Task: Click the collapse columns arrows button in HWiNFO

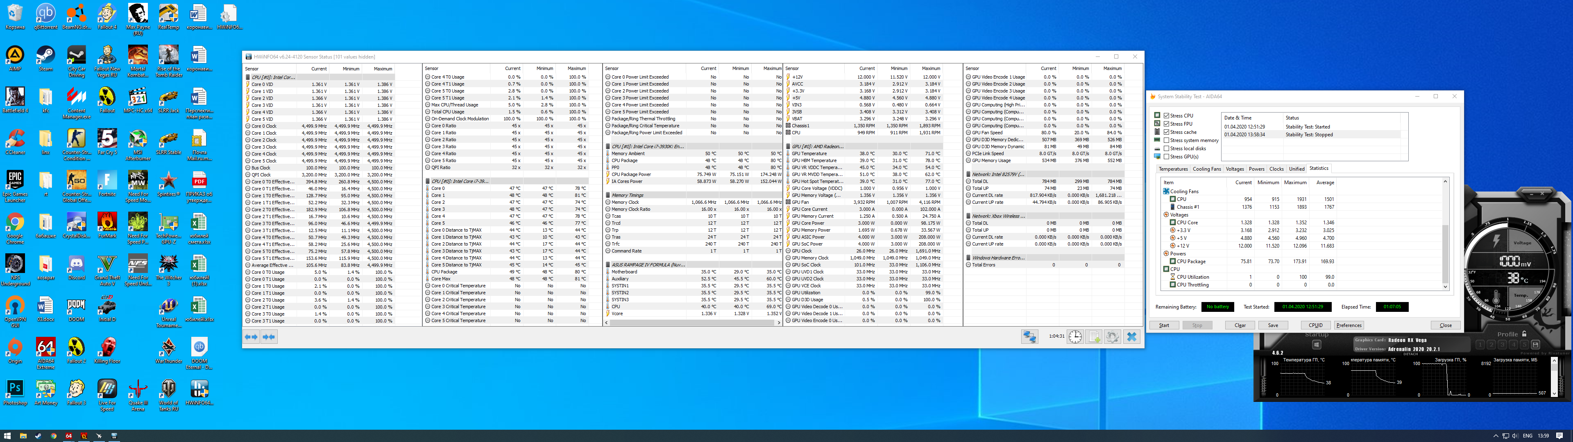Action: [x=269, y=336]
